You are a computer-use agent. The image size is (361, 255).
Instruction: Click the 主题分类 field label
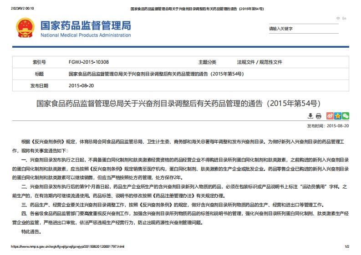(207, 62)
